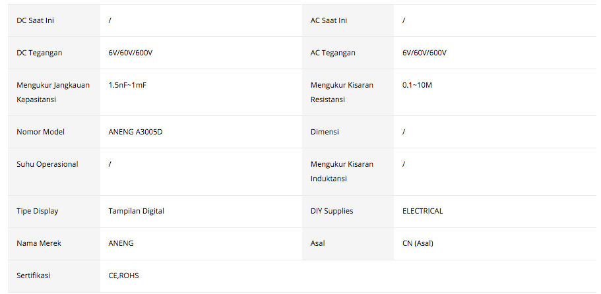Select the 1.5nF~1mF capacitance value
This screenshot has height=294, width=601.
click(x=127, y=85)
